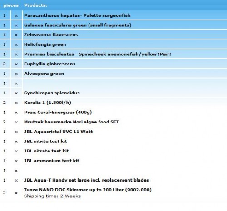The image size is (227, 211).
Task: Click "Alveopora green" product name
Action: coord(44,74)
